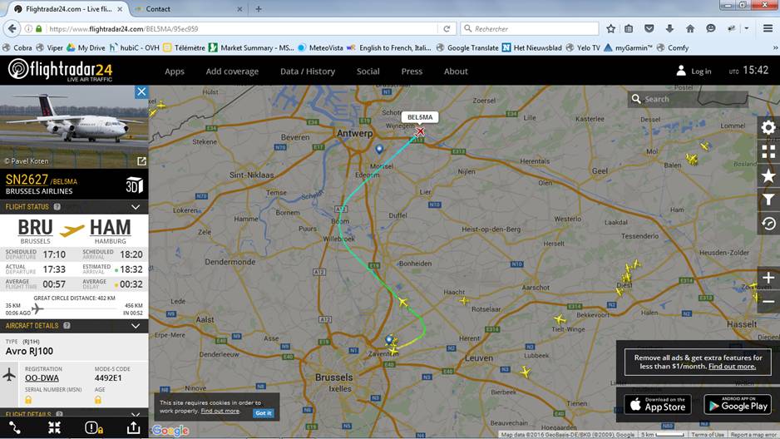Show more bookmarks overflow chevron
This screenshot has width=780, height=439.
[x=775, y=47]
